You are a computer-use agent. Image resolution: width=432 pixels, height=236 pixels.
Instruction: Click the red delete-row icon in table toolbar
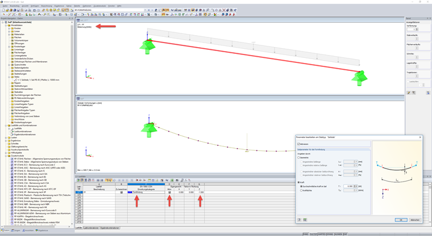pos(137,180)
